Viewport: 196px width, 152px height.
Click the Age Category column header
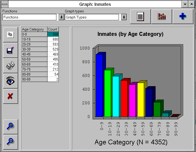34,29
